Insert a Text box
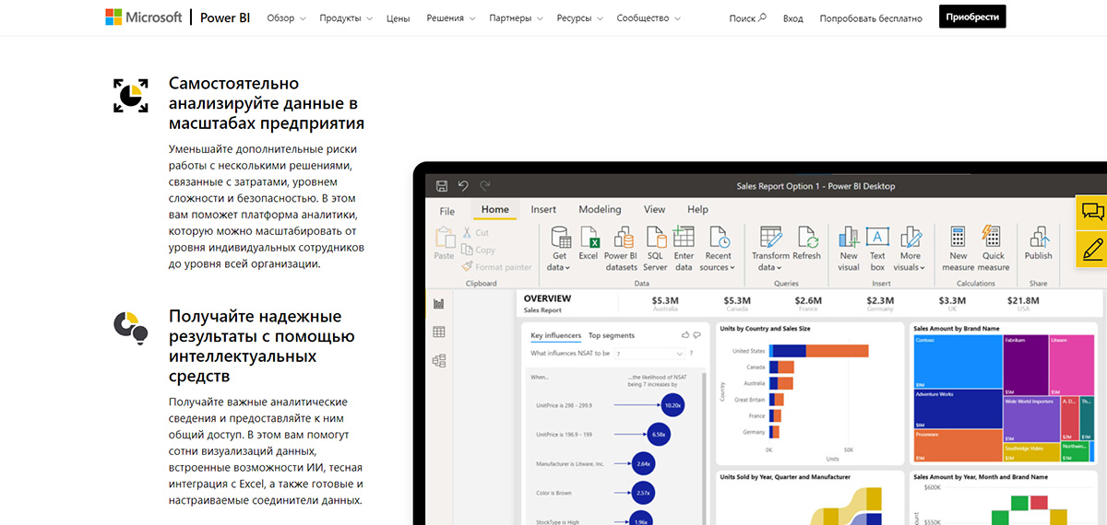 pyautogui.click(x=877, y=249)
